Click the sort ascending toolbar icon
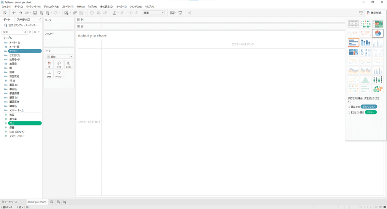This screenshot has height=209, width=387. (99, 13)
